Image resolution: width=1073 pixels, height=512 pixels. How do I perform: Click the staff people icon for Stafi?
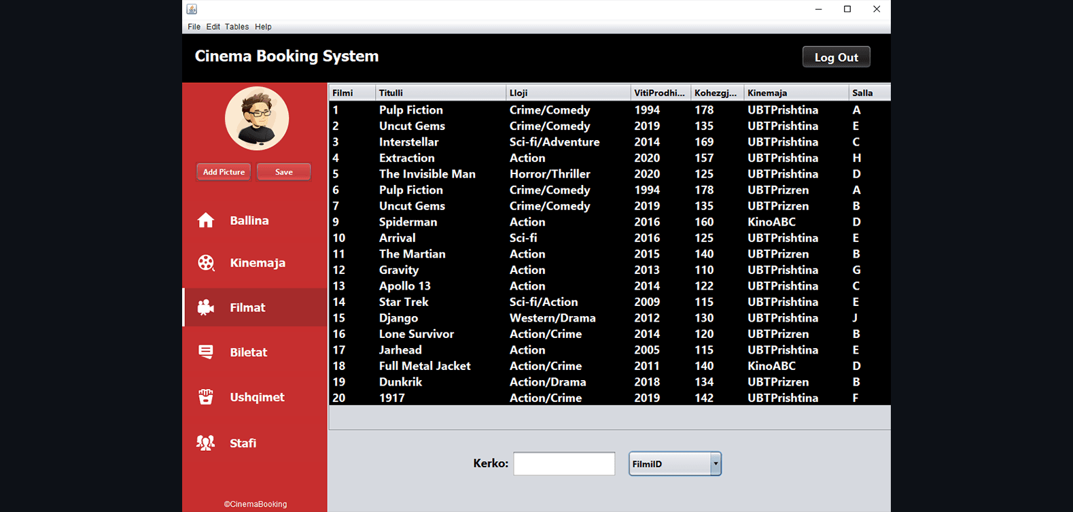[206, 443]
